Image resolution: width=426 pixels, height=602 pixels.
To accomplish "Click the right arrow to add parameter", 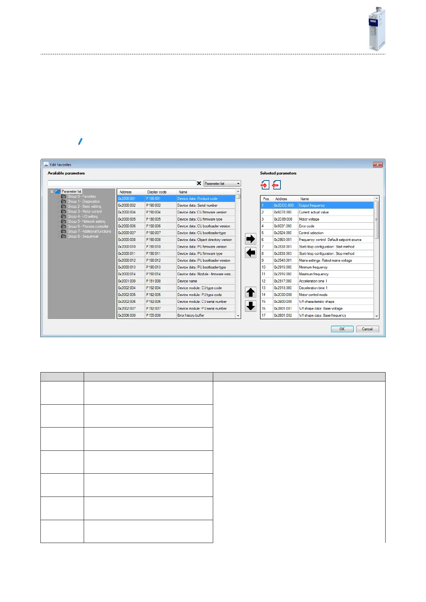I will point(250,239).
